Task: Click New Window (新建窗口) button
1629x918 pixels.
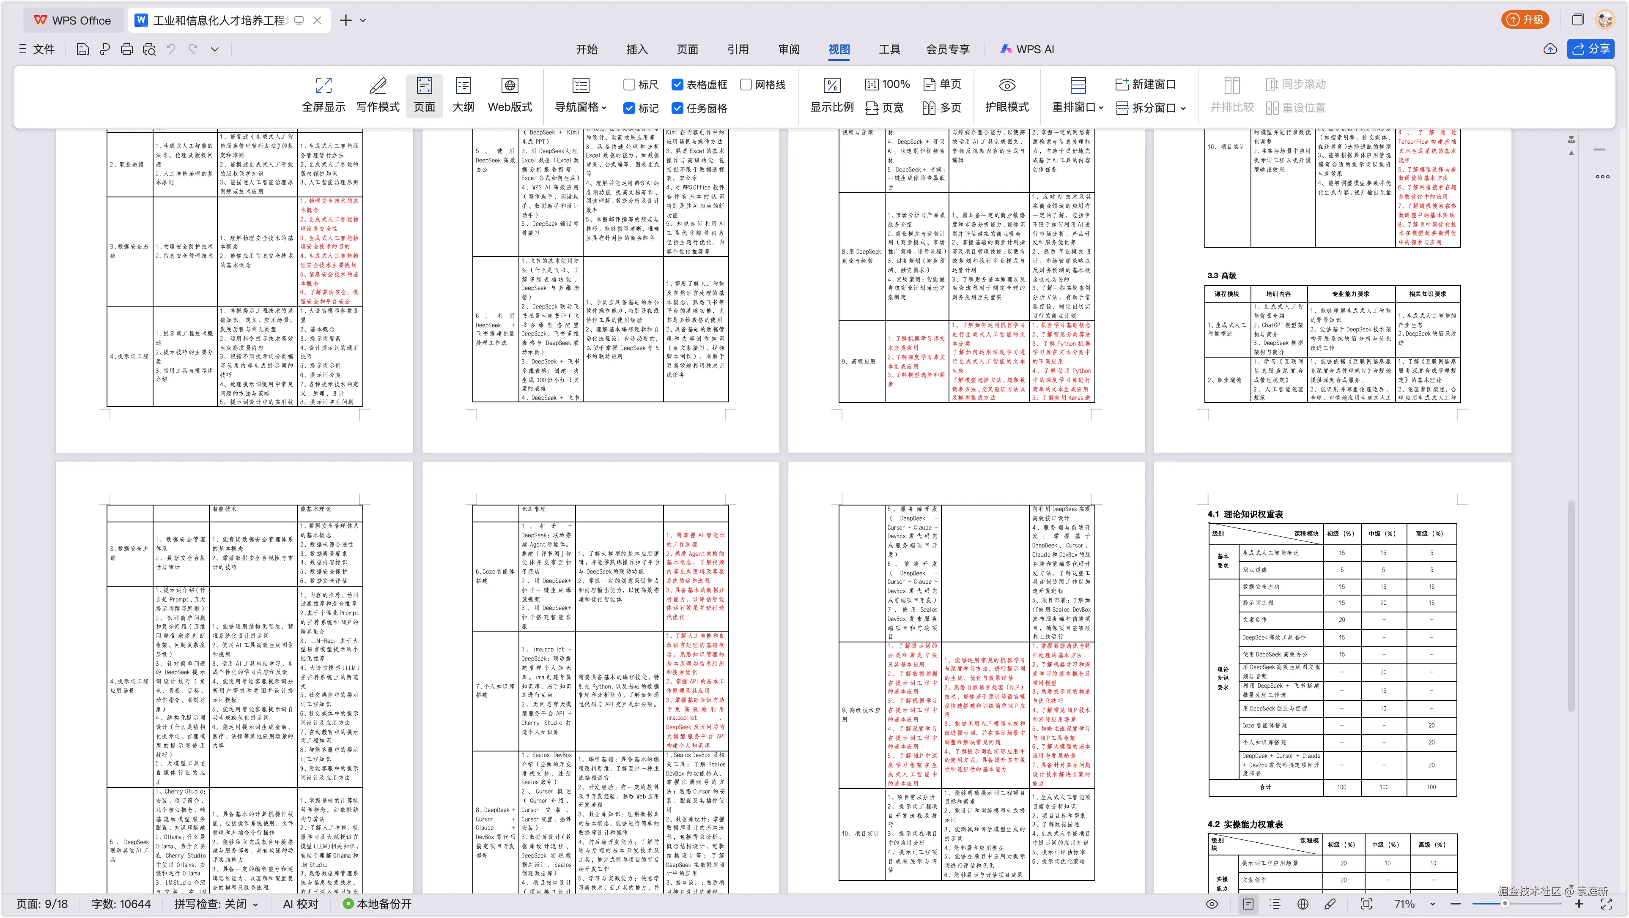Action: [1145, 84]
